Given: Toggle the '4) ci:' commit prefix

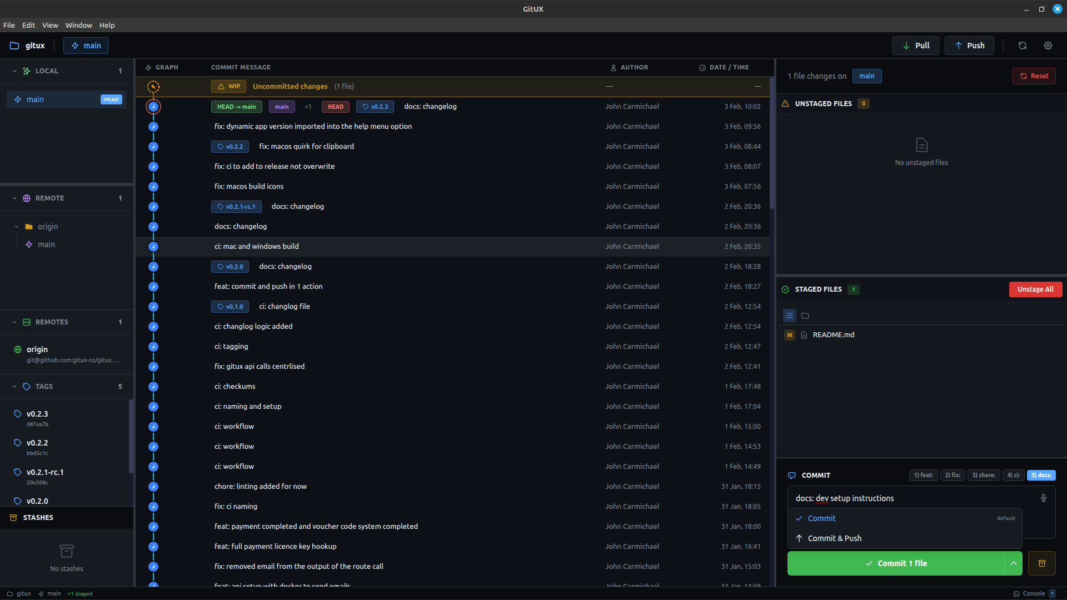Looking at the screenshot, I should [1013, 475].
